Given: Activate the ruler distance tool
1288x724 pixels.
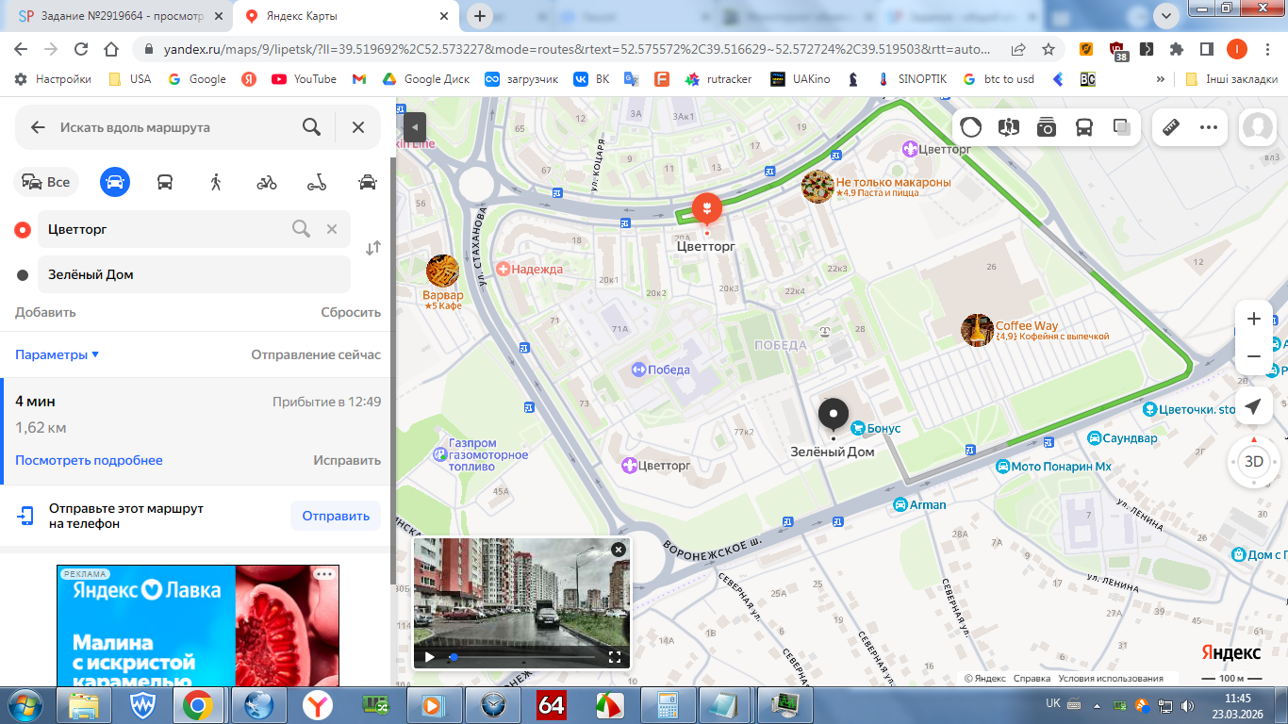Looking at the screenshot, I should click(1172, 127).
